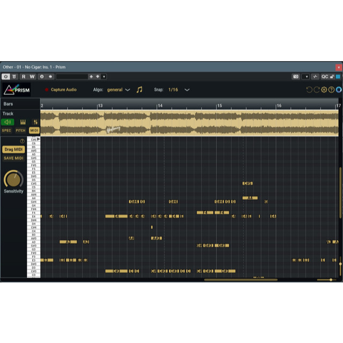Screen dimensions: 343x343
Task: Enable Write automation with the W button
Action: click(32, 77)
